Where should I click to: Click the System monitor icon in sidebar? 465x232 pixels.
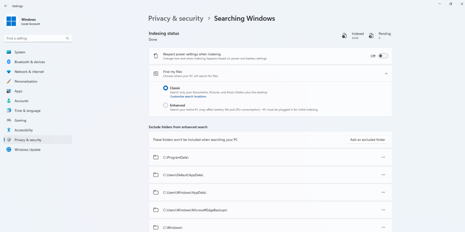9,52
